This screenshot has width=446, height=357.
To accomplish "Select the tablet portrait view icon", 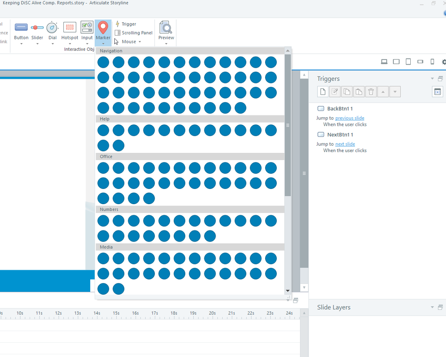I will 408,62.
